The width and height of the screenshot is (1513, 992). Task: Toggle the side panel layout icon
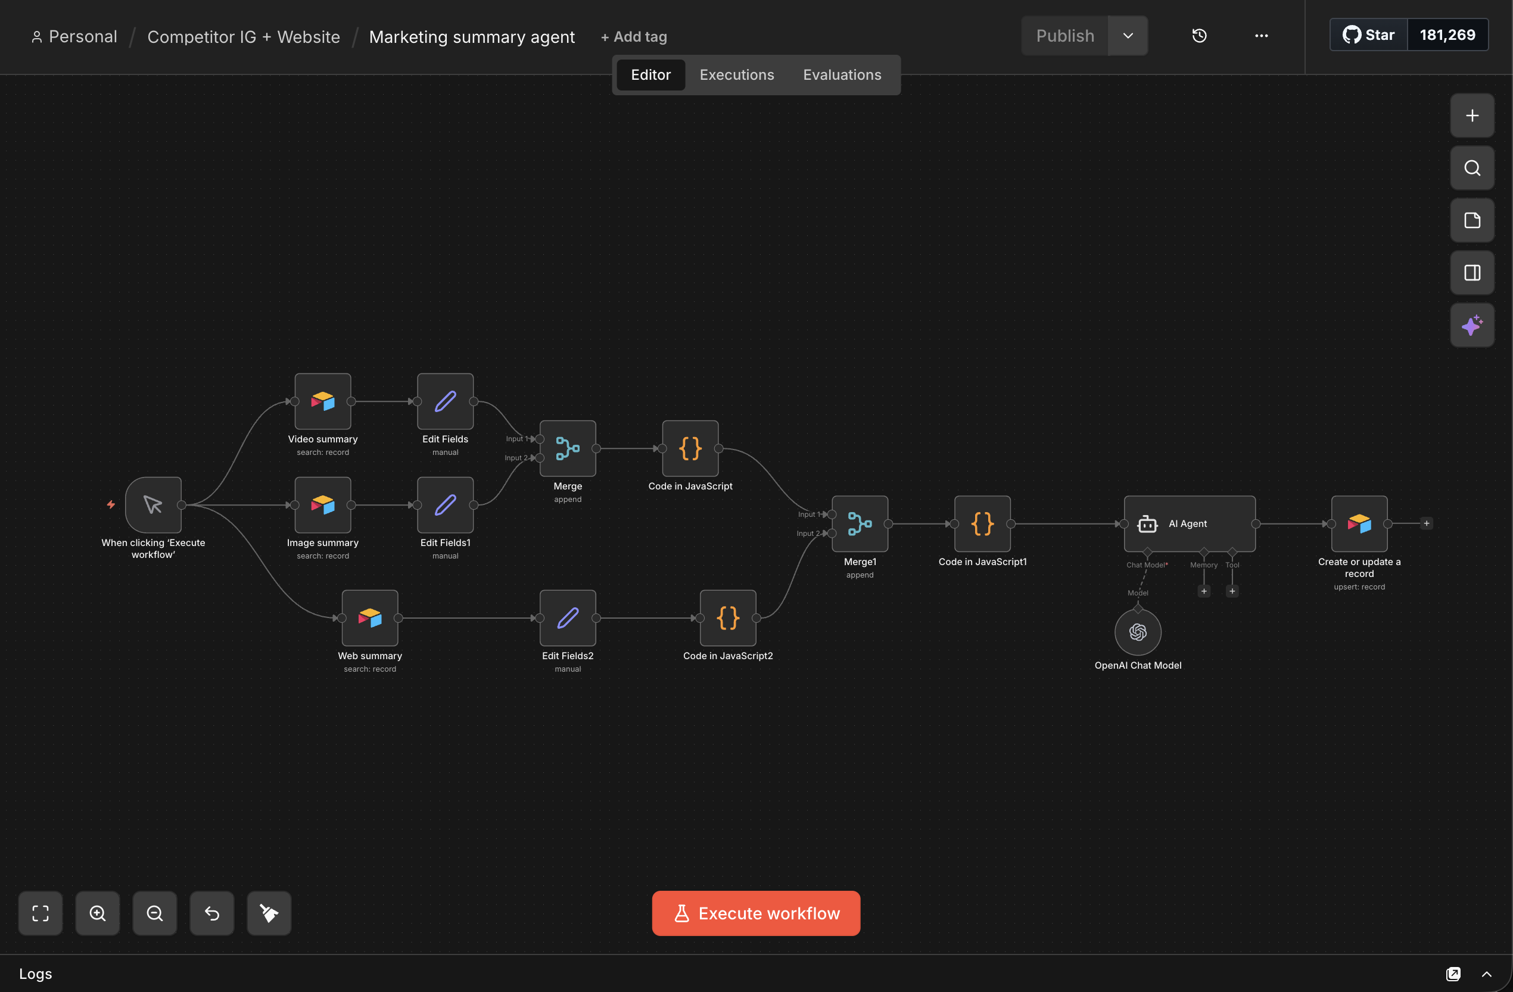click(1472, 273)
